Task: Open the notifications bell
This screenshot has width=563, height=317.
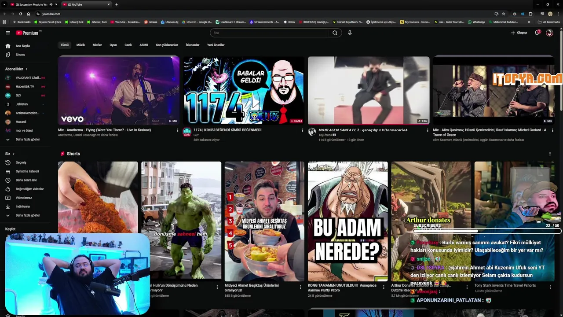Action: [537, 33]
